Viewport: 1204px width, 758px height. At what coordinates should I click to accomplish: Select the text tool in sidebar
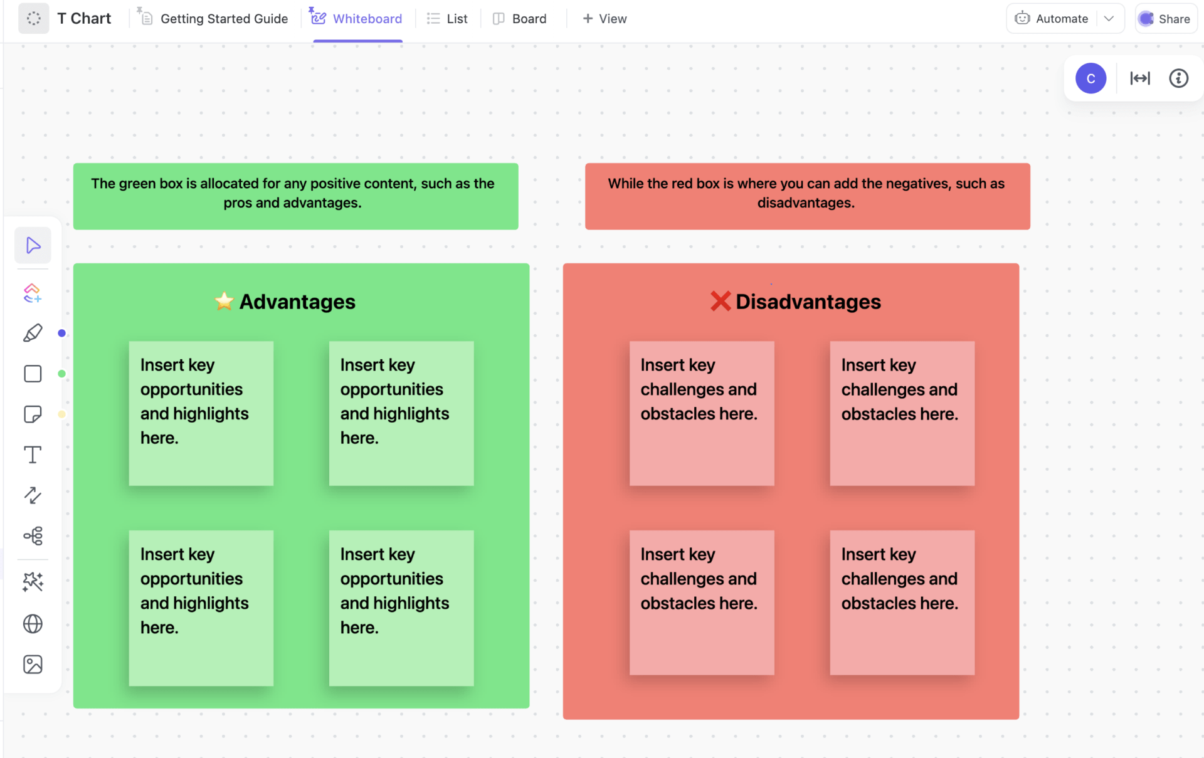(33, 454)
